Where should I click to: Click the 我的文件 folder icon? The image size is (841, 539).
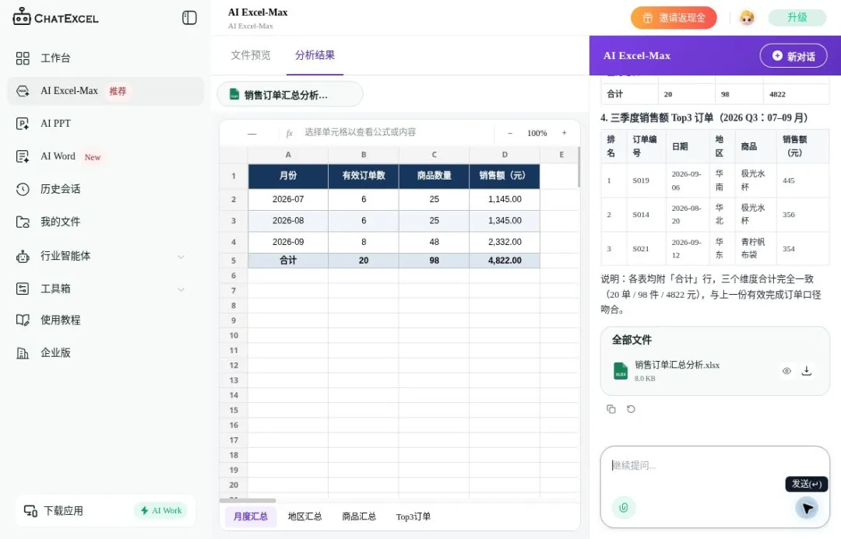23,222
